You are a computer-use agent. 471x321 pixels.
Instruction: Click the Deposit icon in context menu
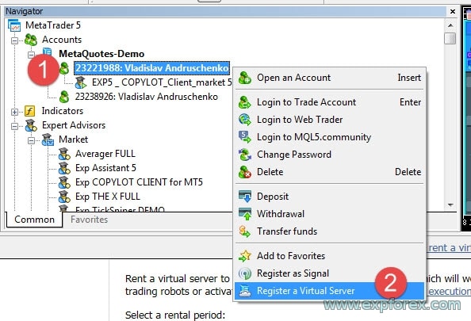[x=245, y=197]
